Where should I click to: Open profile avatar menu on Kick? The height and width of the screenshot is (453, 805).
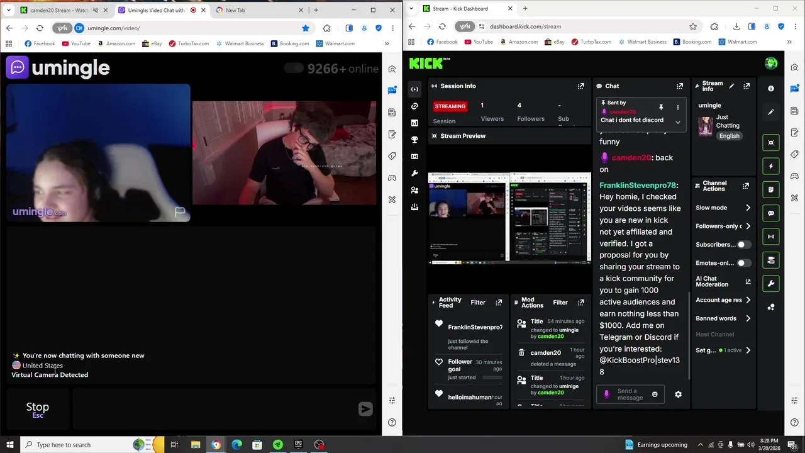pyautogui.click(x=771, y=64)
